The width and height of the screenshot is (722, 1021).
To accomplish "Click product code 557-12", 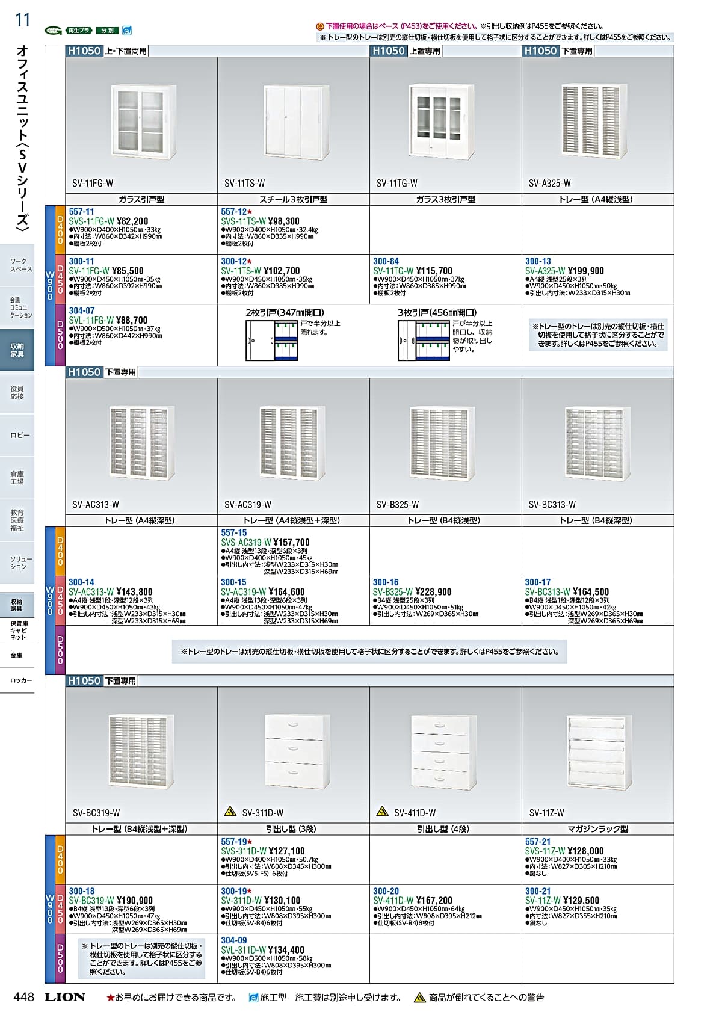I will pyautogui.click(x=233, y=212).
